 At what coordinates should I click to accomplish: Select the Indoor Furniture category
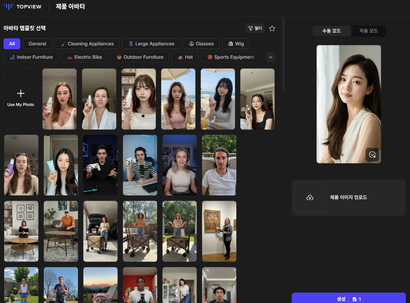click(31, 57)
